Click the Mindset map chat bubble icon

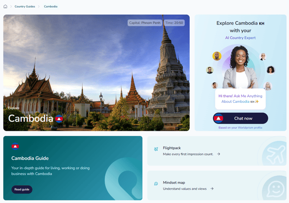point(156,184)
